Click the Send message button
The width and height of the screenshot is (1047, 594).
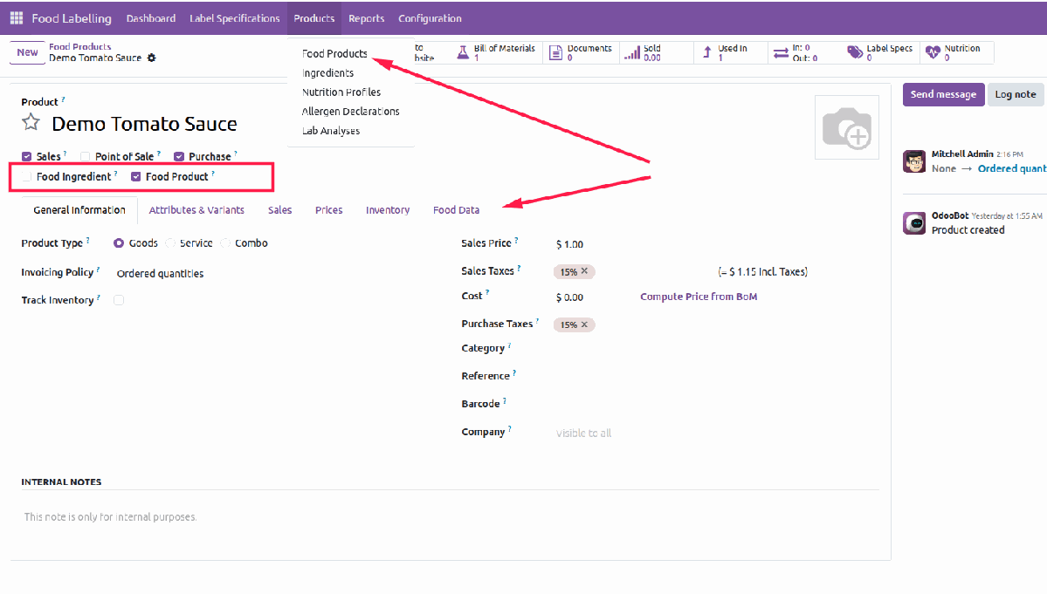pos(943,95)
